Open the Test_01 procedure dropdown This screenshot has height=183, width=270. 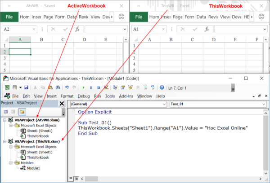pyautogui.click(x=218, y=104)
